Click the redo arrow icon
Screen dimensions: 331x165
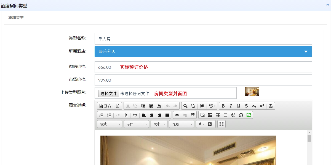coord(175,106)
